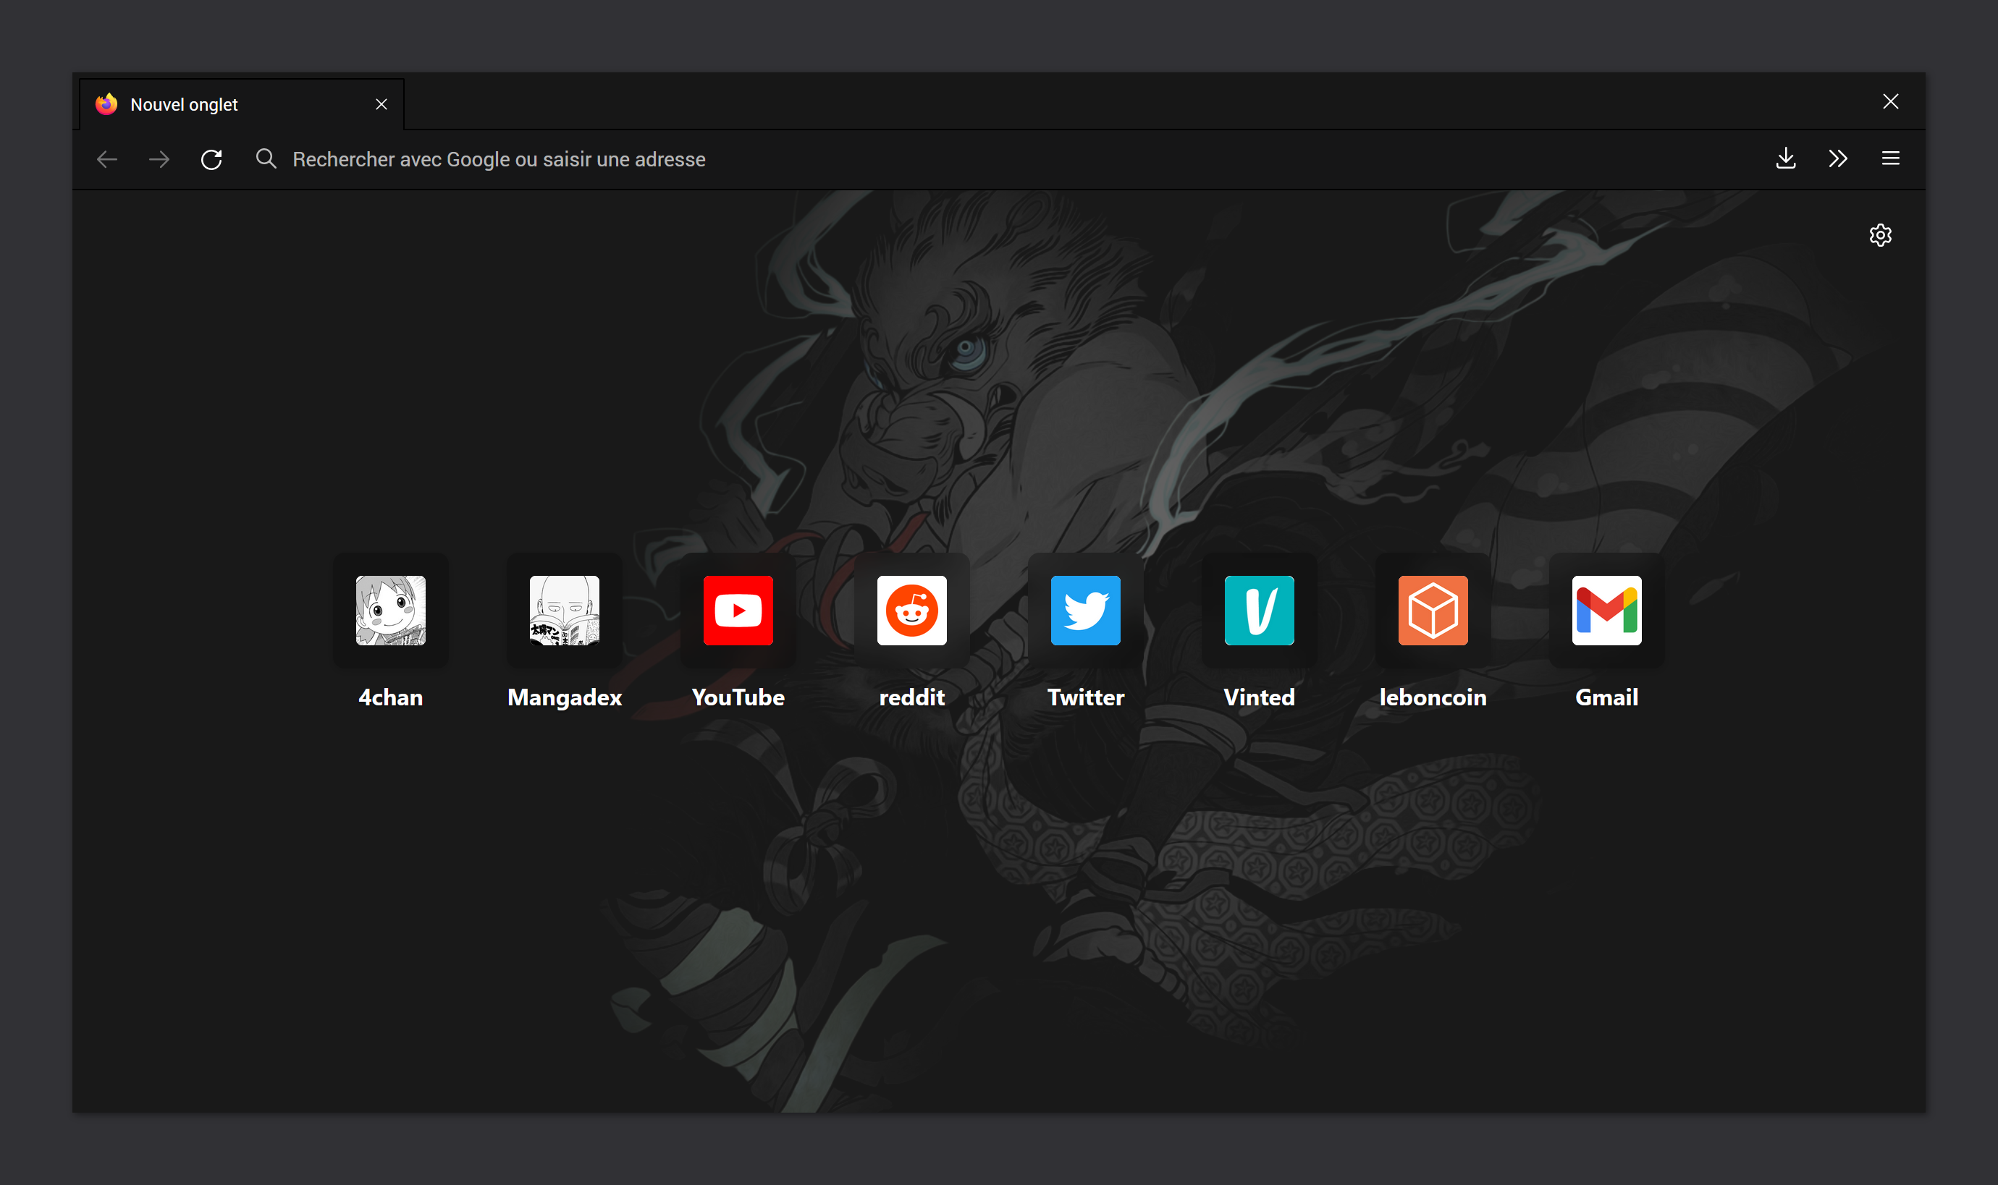
Task: Open the reddit shortcut icon
Action: 911,611
